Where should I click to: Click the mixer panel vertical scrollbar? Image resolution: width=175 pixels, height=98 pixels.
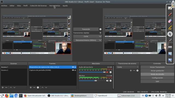click(x=113, y=77)
